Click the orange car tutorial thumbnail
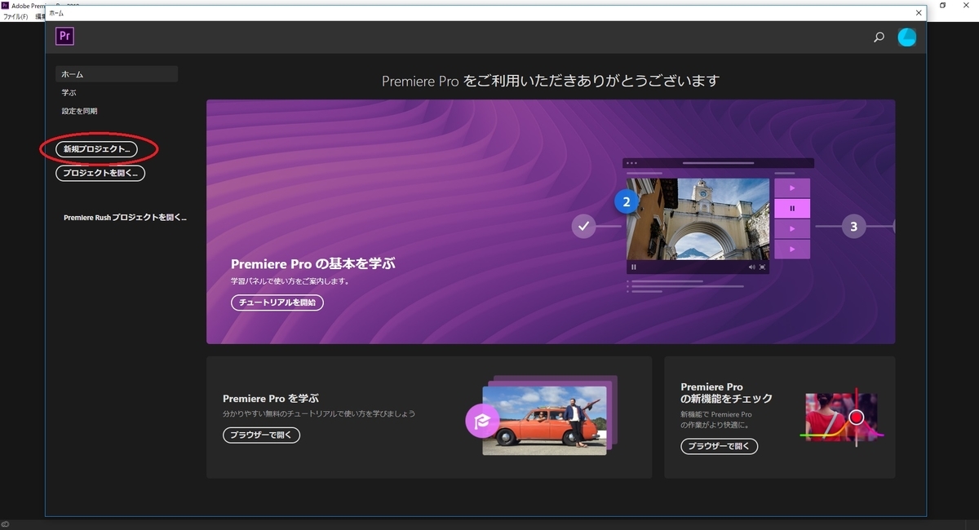Image resolution: width=979 pixels, height=530 pixels. click(544, 420)
